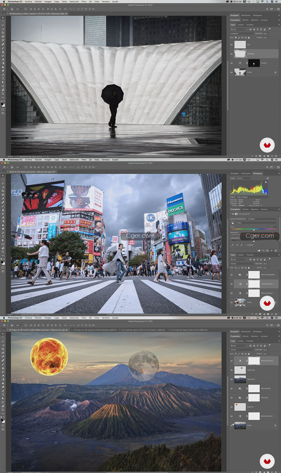Open the 07 La pila de capas (1).tif tab
This screenshot has width=281, height=473.
pyautogui.click(x=143, y=330)
